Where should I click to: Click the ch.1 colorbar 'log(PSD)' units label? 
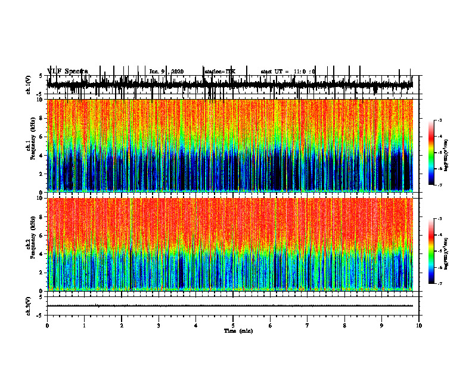446,156
